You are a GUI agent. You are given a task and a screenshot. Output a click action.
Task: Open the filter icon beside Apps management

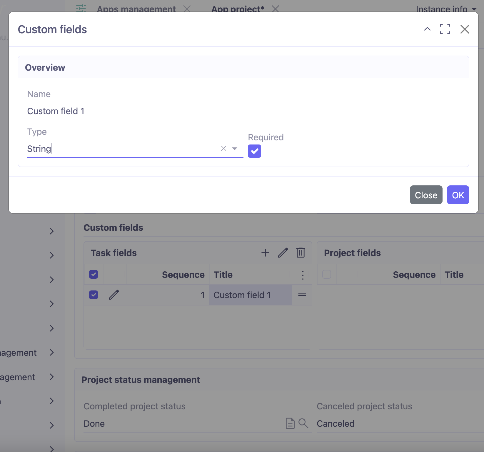pyautogui.click(x=81, y=9)
